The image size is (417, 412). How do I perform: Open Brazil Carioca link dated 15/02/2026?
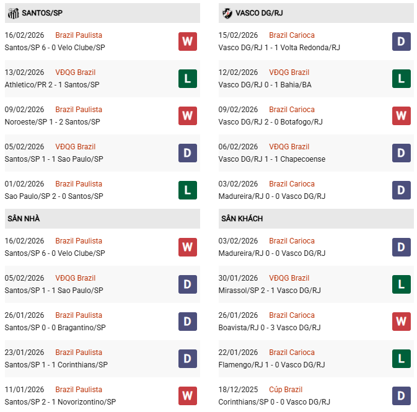(292, 35)
